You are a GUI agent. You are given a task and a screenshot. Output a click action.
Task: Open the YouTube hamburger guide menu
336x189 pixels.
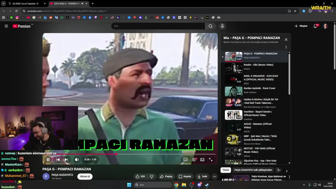[6, 26]
